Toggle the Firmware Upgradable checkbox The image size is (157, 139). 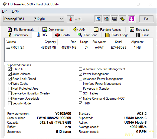pyautogui.click(x=10, y=99)
